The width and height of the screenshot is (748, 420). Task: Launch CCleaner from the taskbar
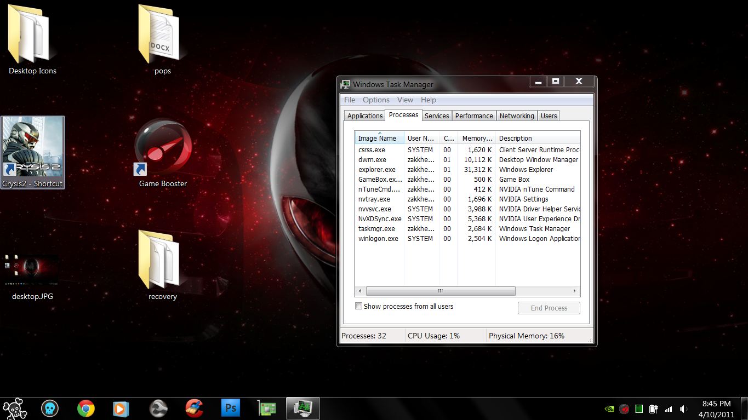194,409
